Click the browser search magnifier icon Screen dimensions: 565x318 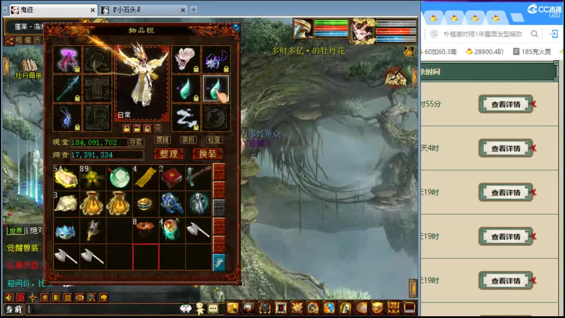point(535,34)
